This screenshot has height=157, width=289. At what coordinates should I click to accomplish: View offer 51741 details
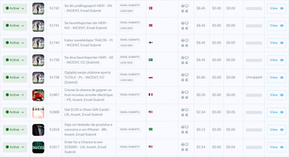tap(276, 26)
